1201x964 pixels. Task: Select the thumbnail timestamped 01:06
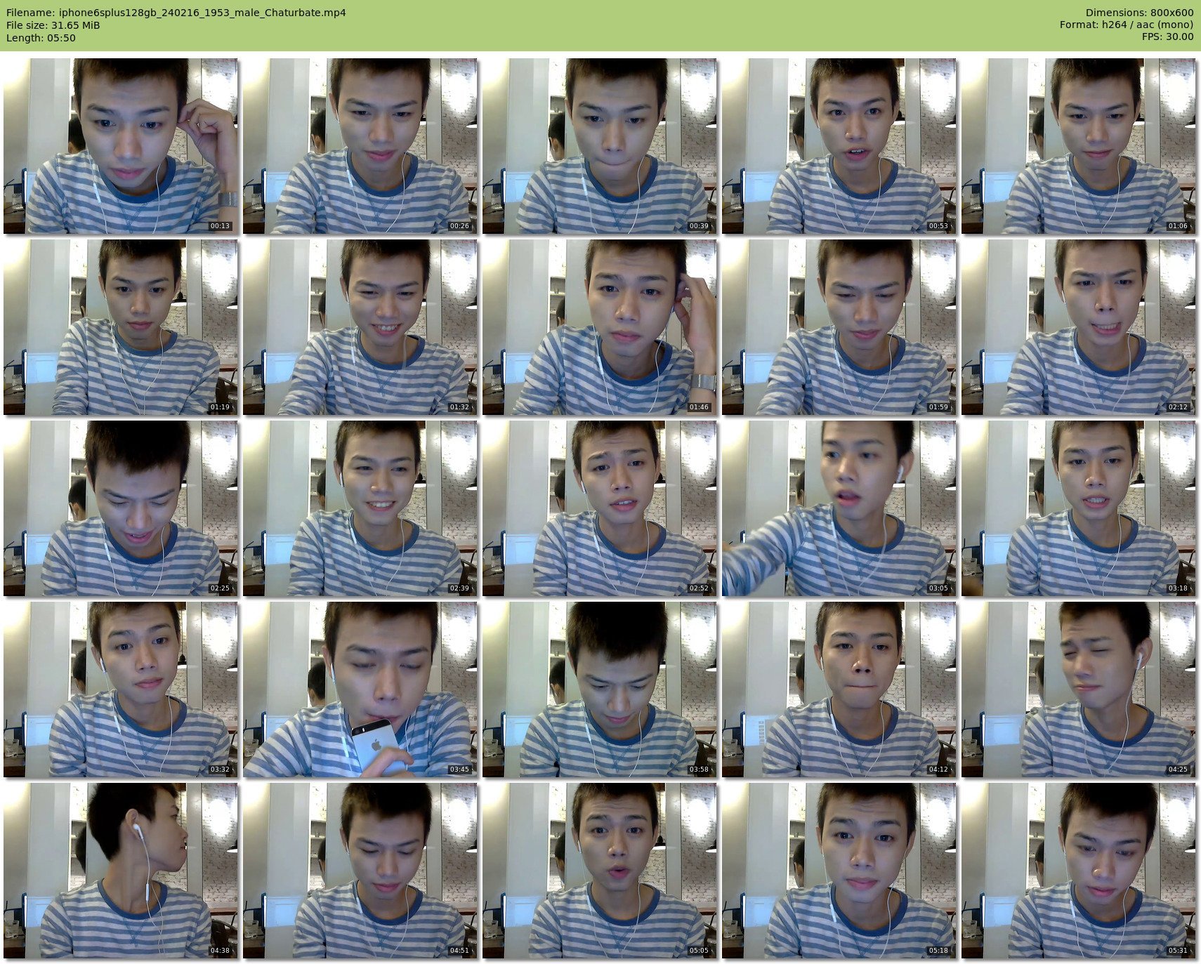(1078, 146)
